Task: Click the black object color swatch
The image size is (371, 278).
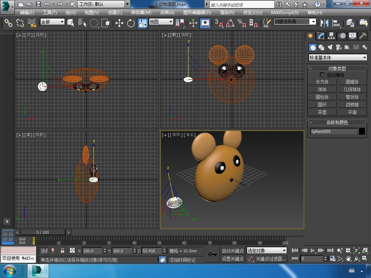Action: click(362, 131)
